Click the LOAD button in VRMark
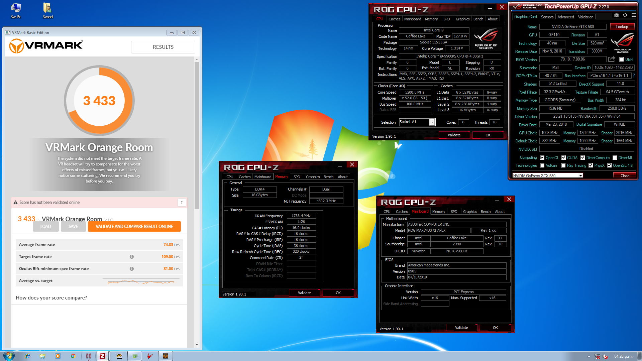Viewport: 642px width, 361px height. [46, 226]
